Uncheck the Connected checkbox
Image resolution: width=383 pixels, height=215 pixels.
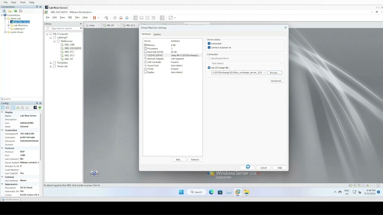209,44
